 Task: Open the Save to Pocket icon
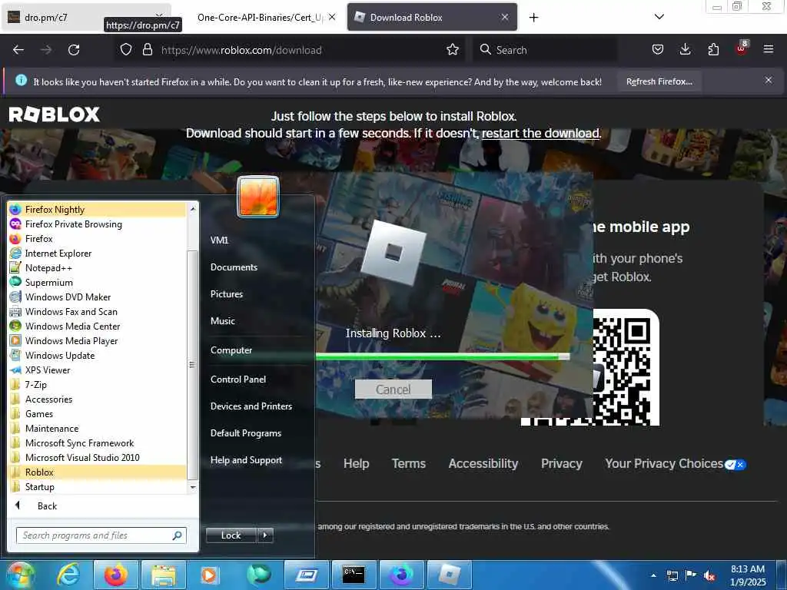click(658, 50)
